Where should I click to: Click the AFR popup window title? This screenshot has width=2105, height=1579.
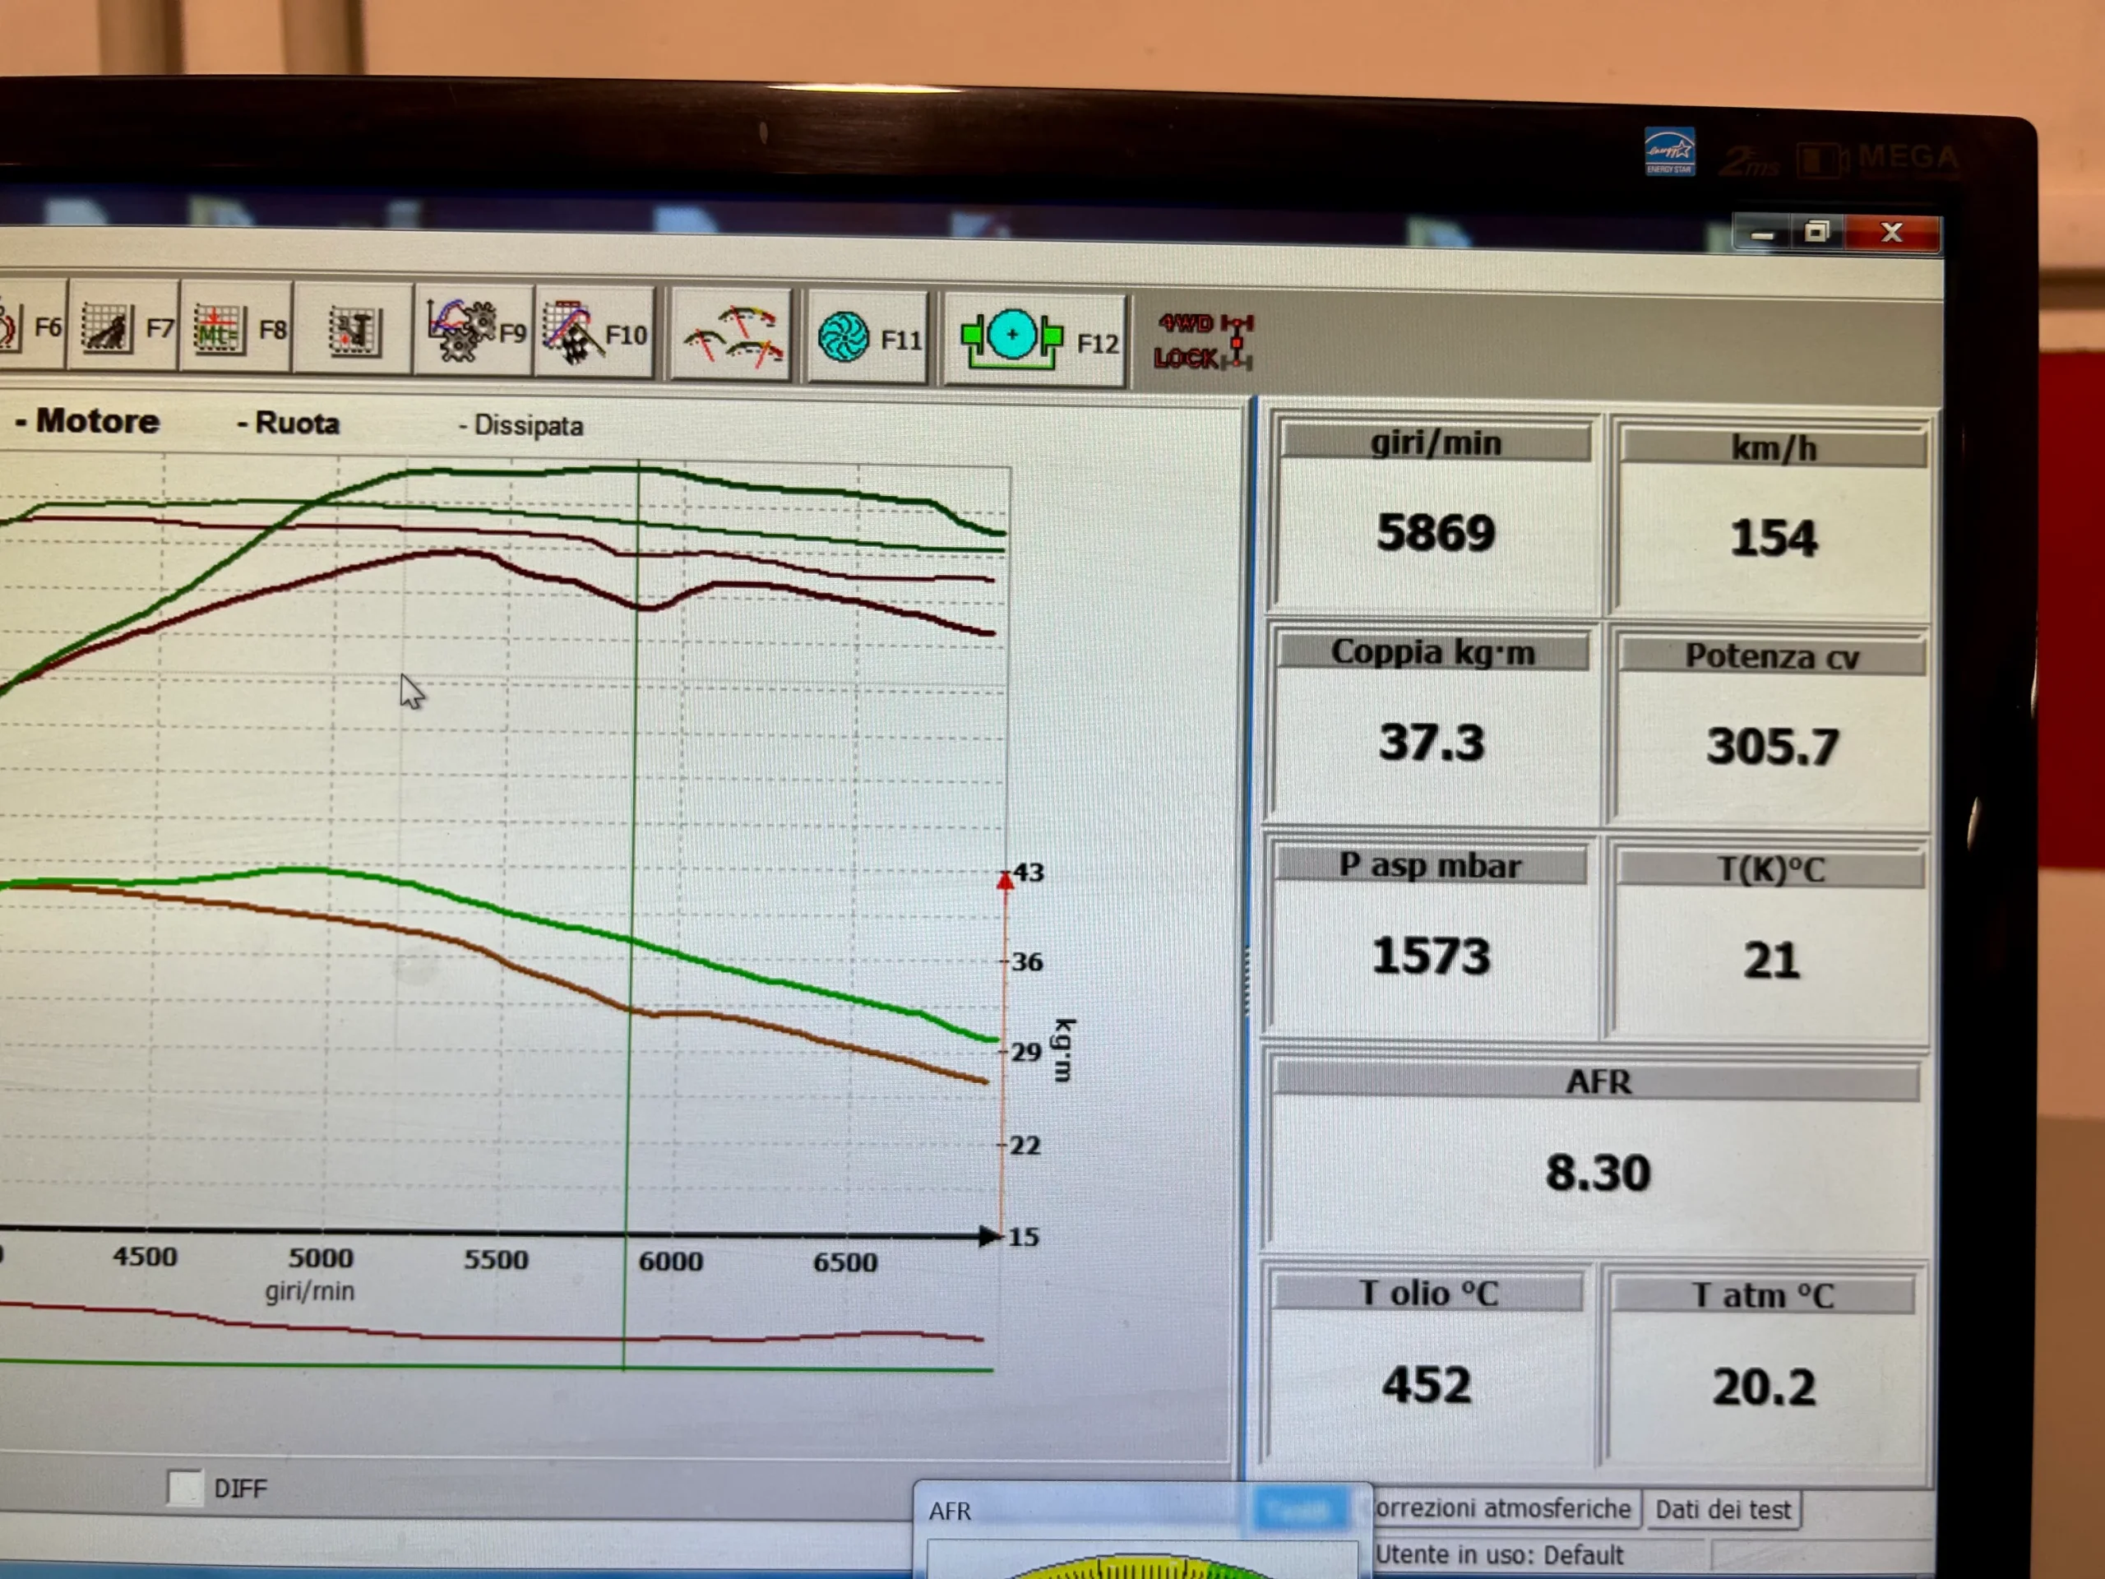950,1512
